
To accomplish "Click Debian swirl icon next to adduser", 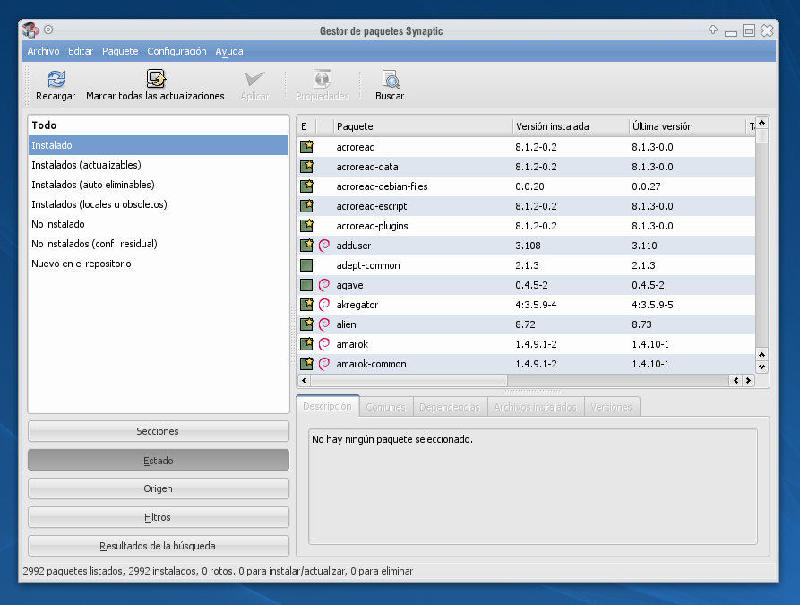I will (324, 246).
